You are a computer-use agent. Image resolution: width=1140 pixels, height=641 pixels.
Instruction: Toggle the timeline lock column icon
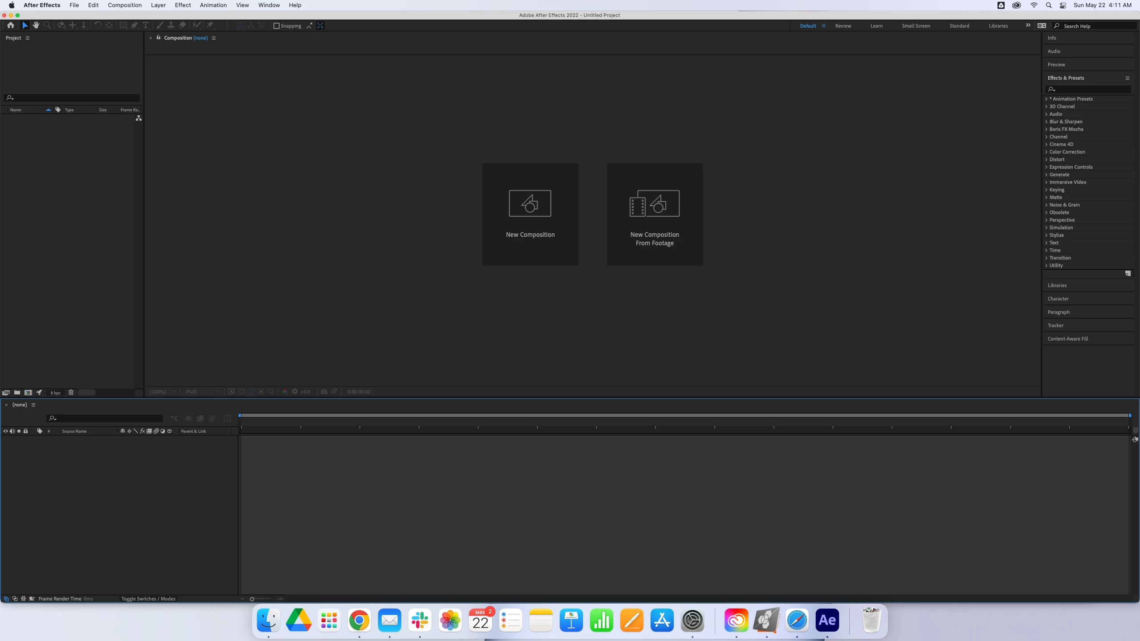[26, 431]
